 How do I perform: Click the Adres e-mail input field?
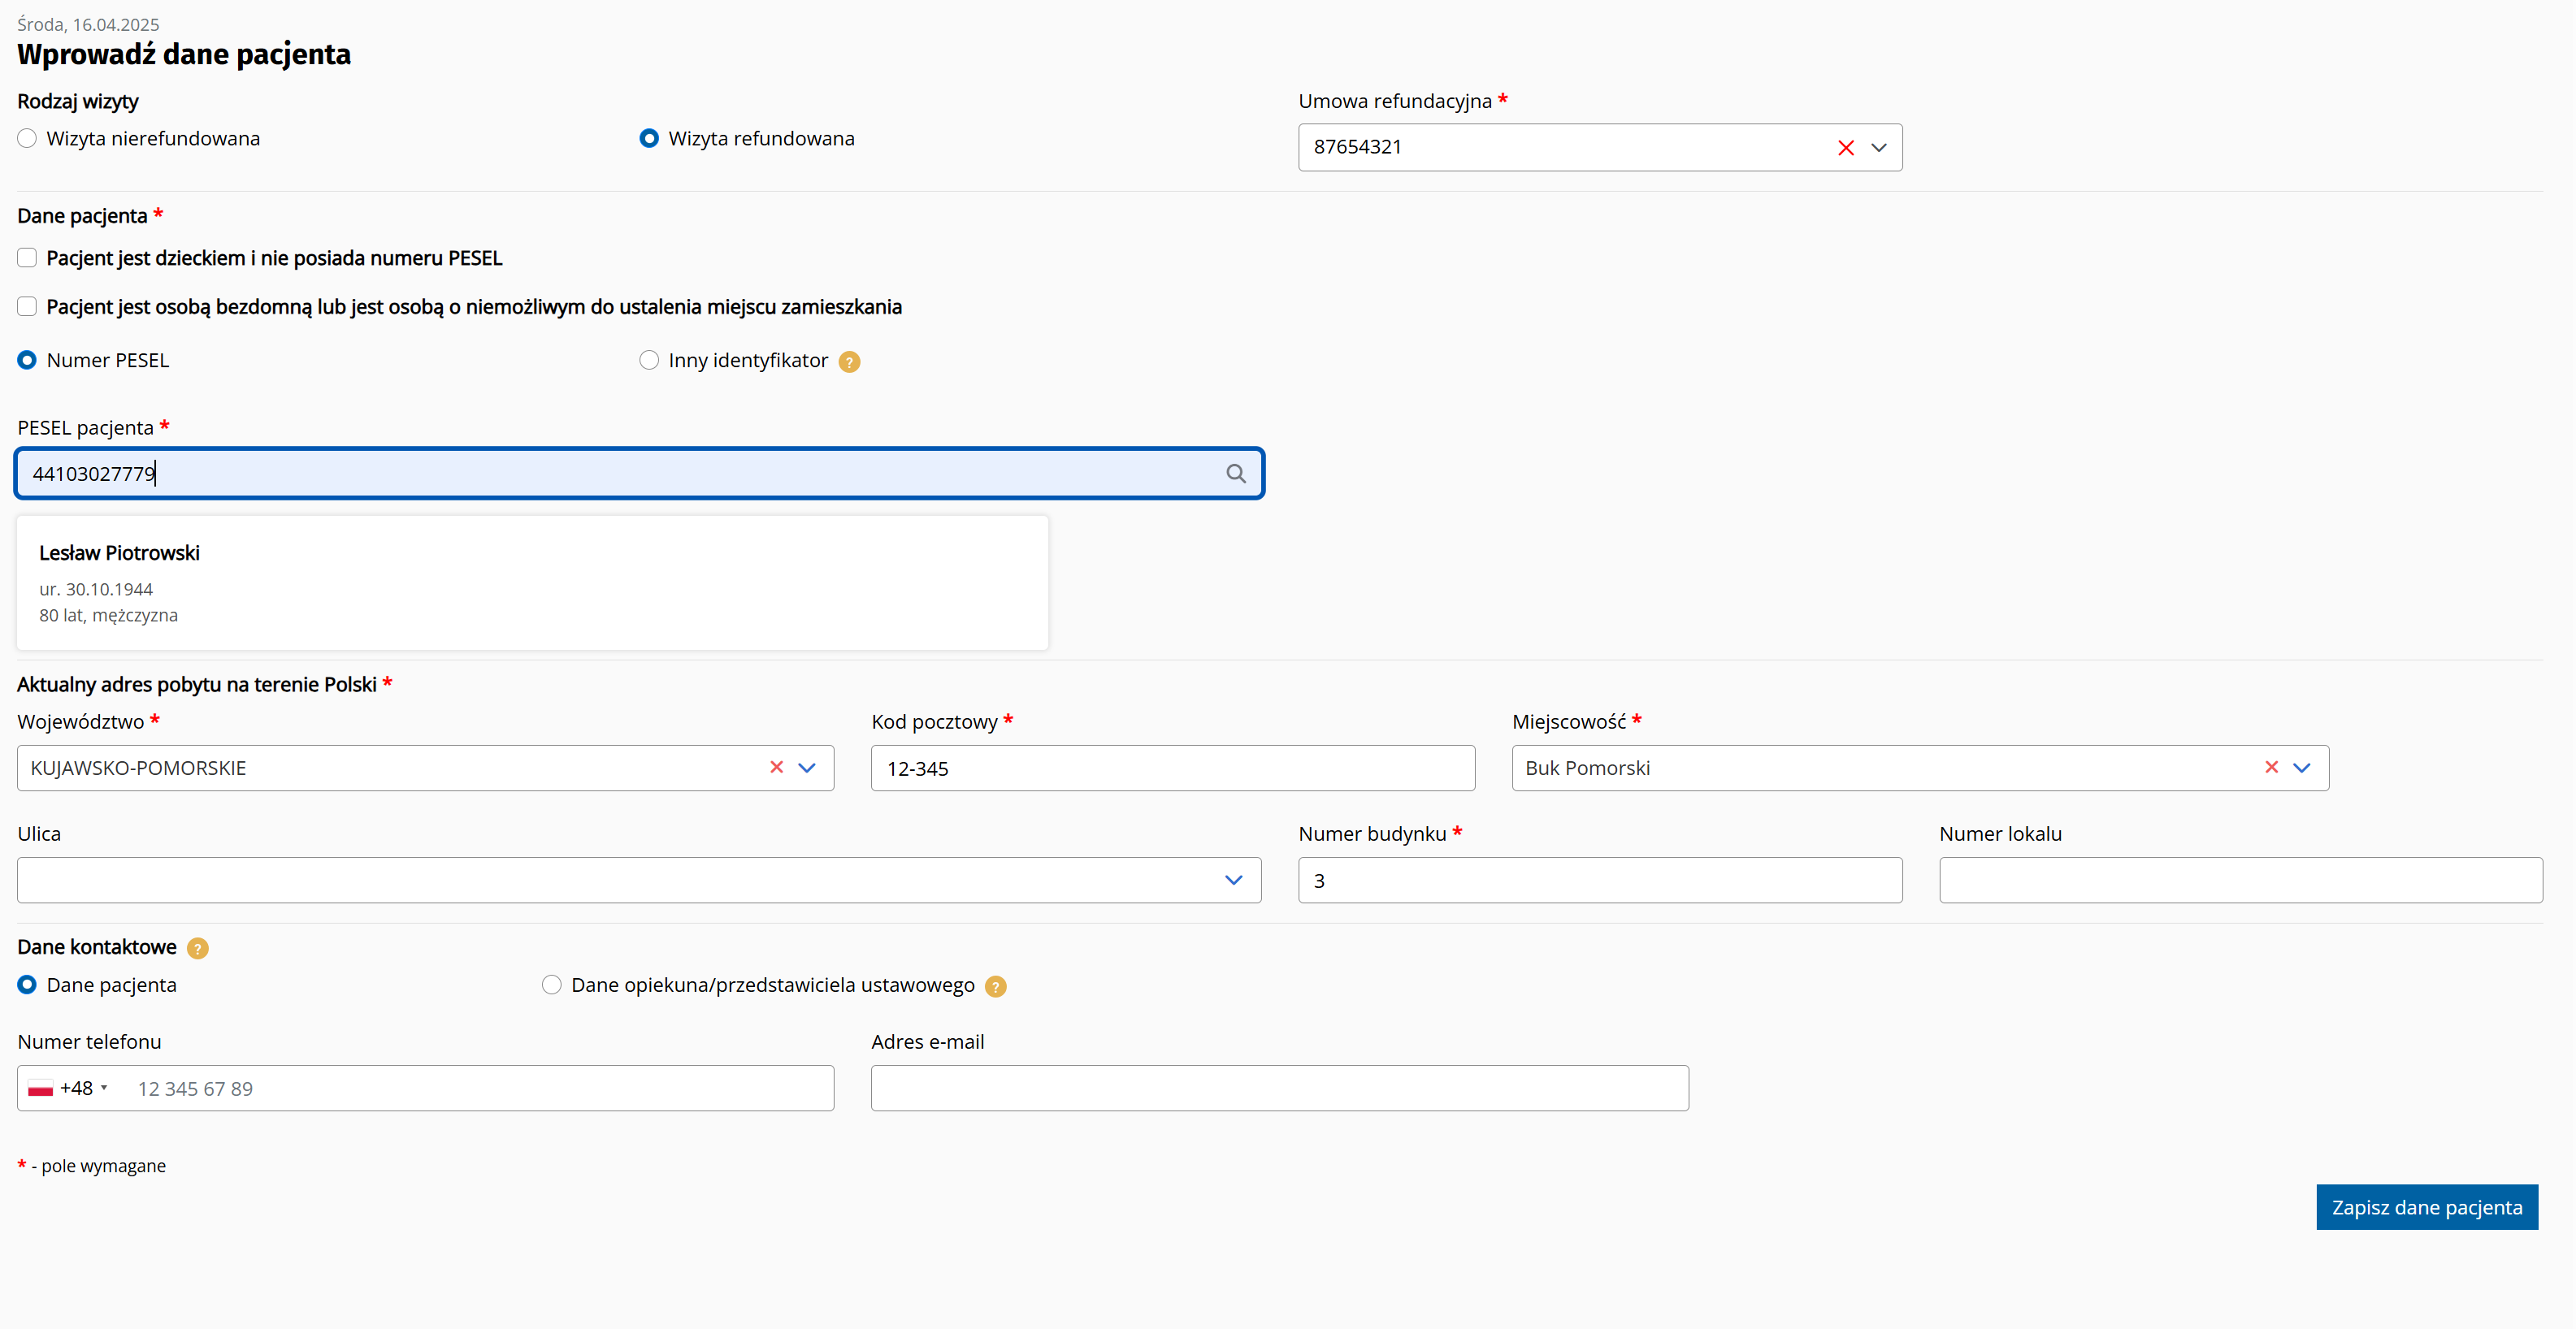coord(1279,1088)
